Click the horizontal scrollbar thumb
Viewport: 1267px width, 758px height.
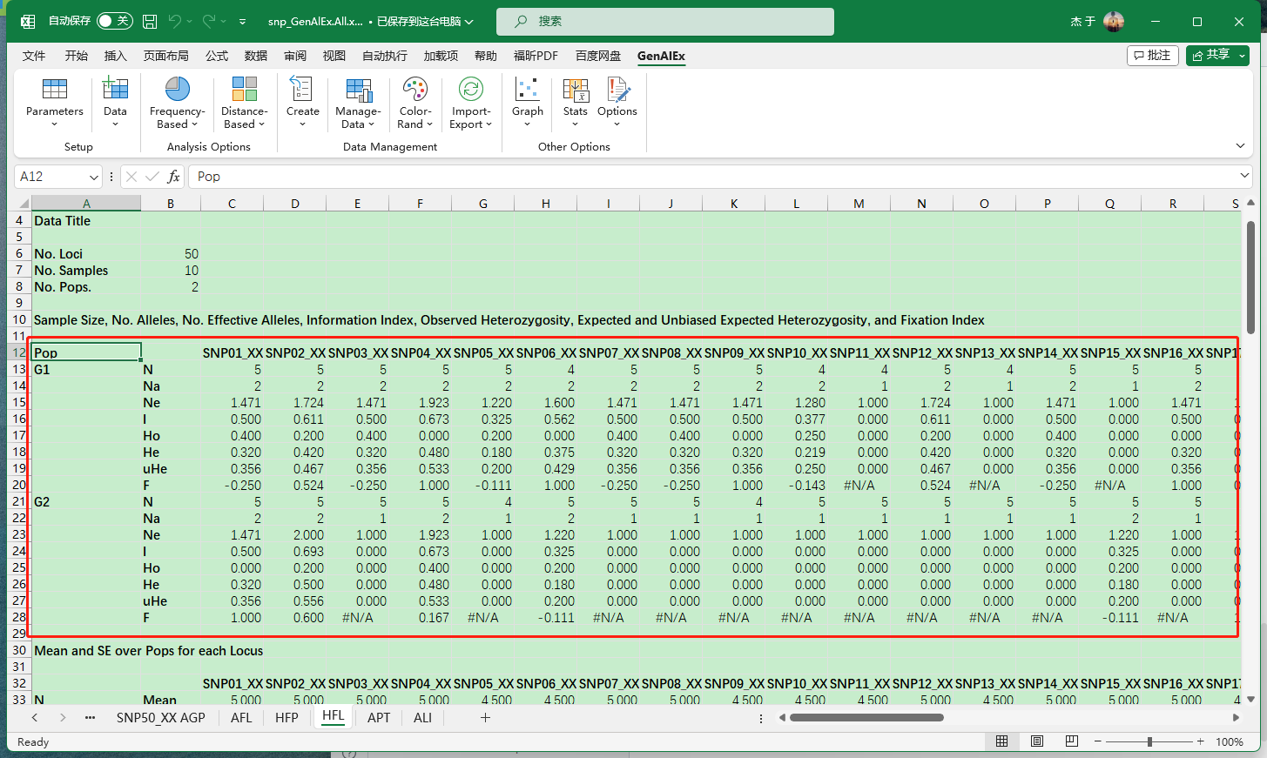click(x=866, y=718)
